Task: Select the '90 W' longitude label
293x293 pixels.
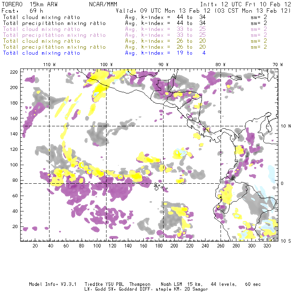Action: [x=163, y=65]
